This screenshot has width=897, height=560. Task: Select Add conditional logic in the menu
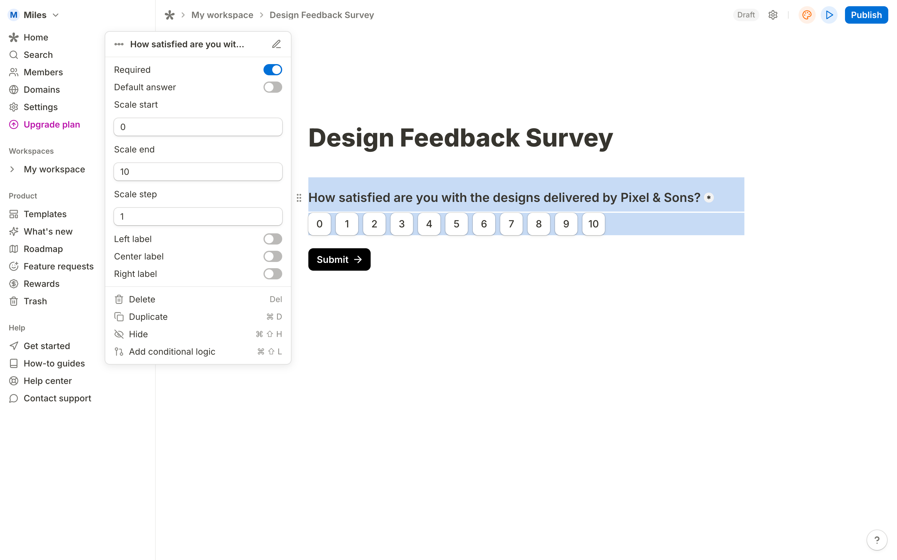click(172, 352)
